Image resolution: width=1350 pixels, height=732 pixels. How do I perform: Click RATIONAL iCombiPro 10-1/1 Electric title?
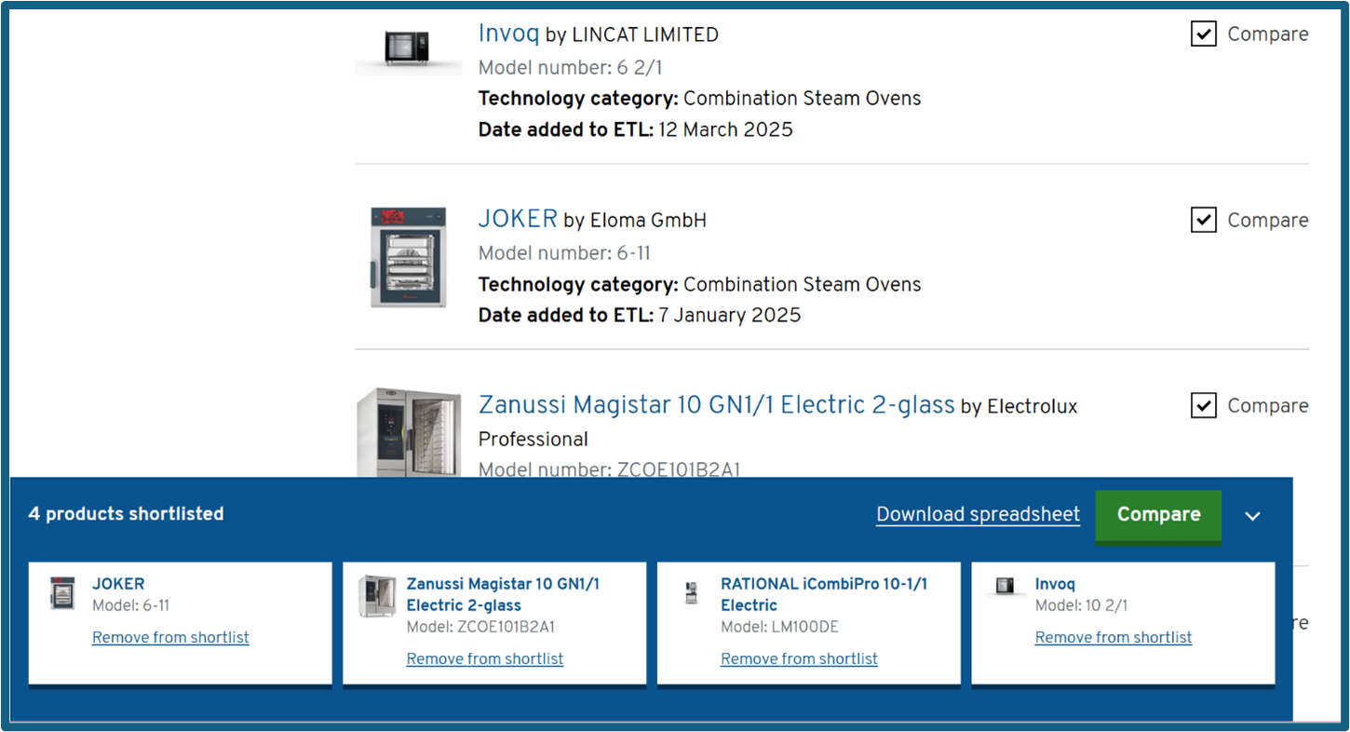pyautogui.click(x=824, y=594)
